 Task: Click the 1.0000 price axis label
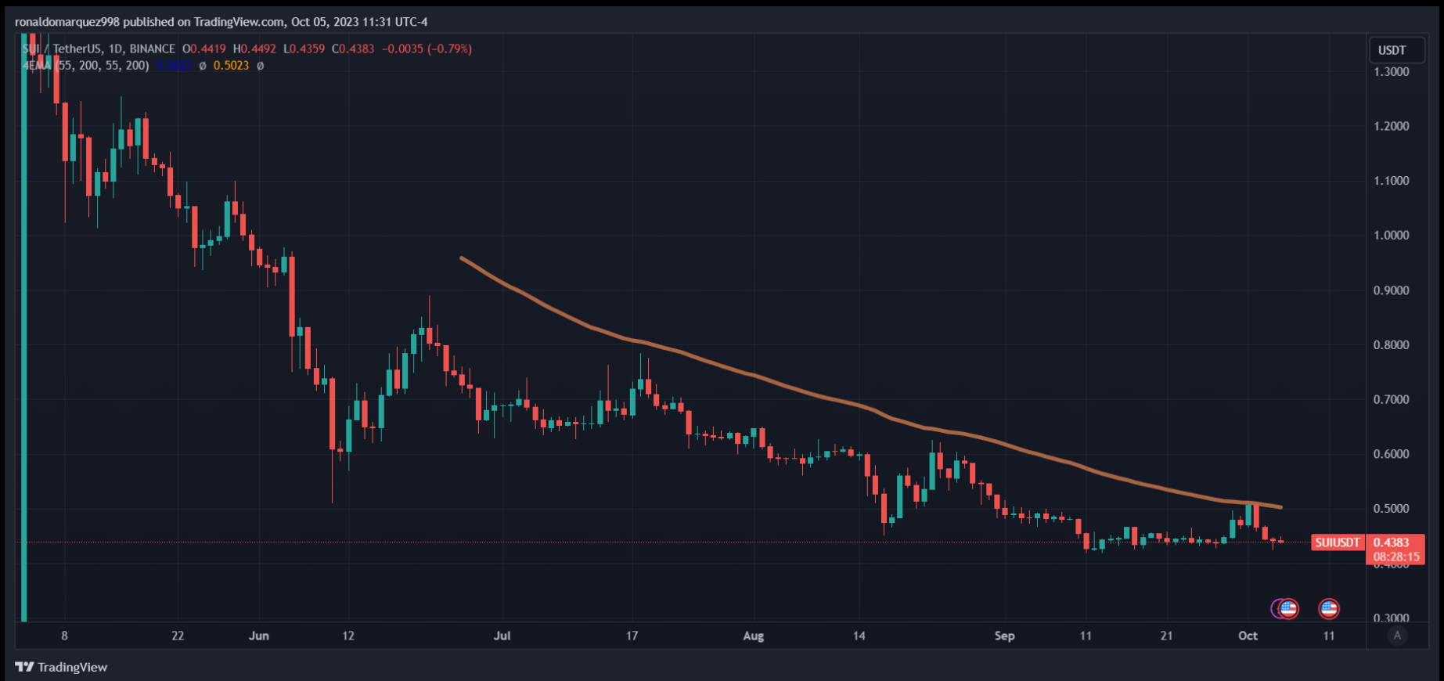(1392, 236)
